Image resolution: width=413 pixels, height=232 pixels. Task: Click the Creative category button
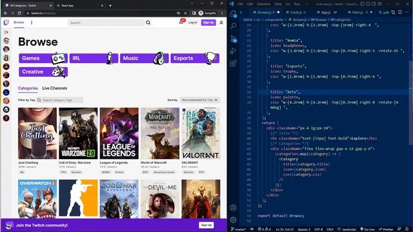coord(43,72)
